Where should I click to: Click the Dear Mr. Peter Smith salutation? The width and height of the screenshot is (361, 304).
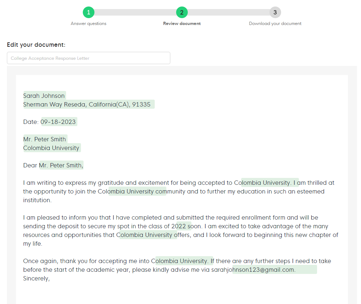tap(53, 165)
